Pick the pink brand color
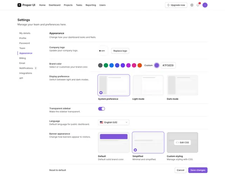The image size is (225, 188). coord(134,65)
